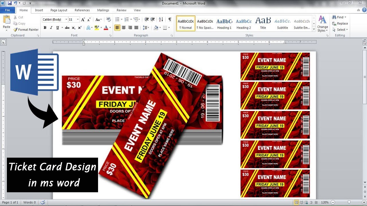367x206 pixels.
Task: Expand the Styles gallery More button
Action: coord(314,30)
